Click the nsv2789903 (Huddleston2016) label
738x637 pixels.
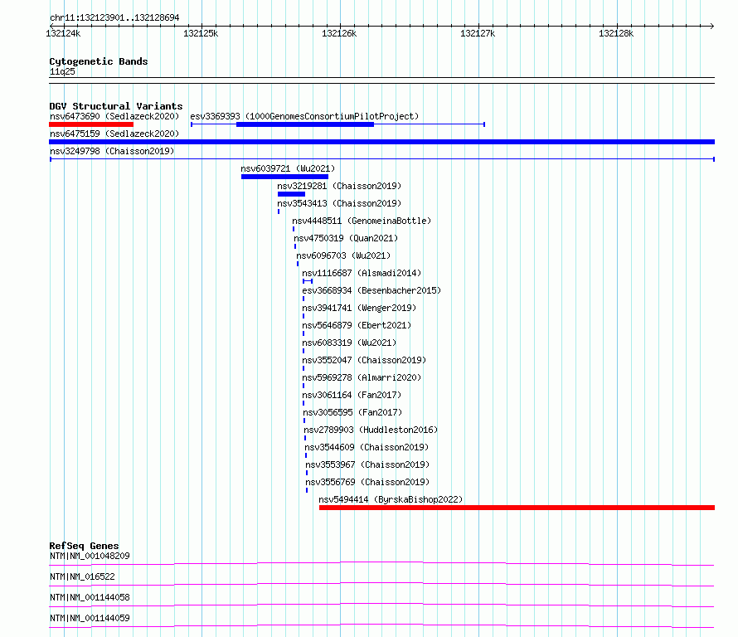pos(371,430)
